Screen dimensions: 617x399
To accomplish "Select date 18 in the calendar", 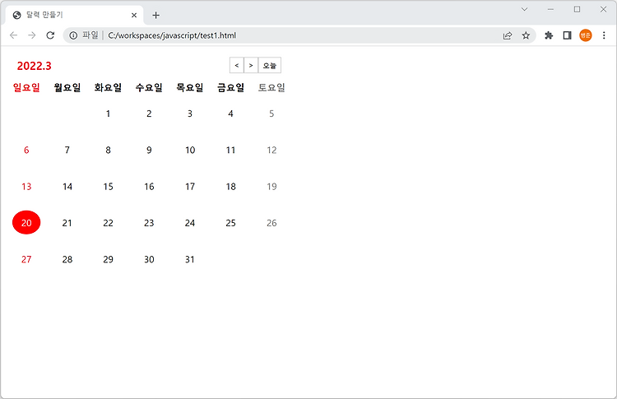I will 231,187.
